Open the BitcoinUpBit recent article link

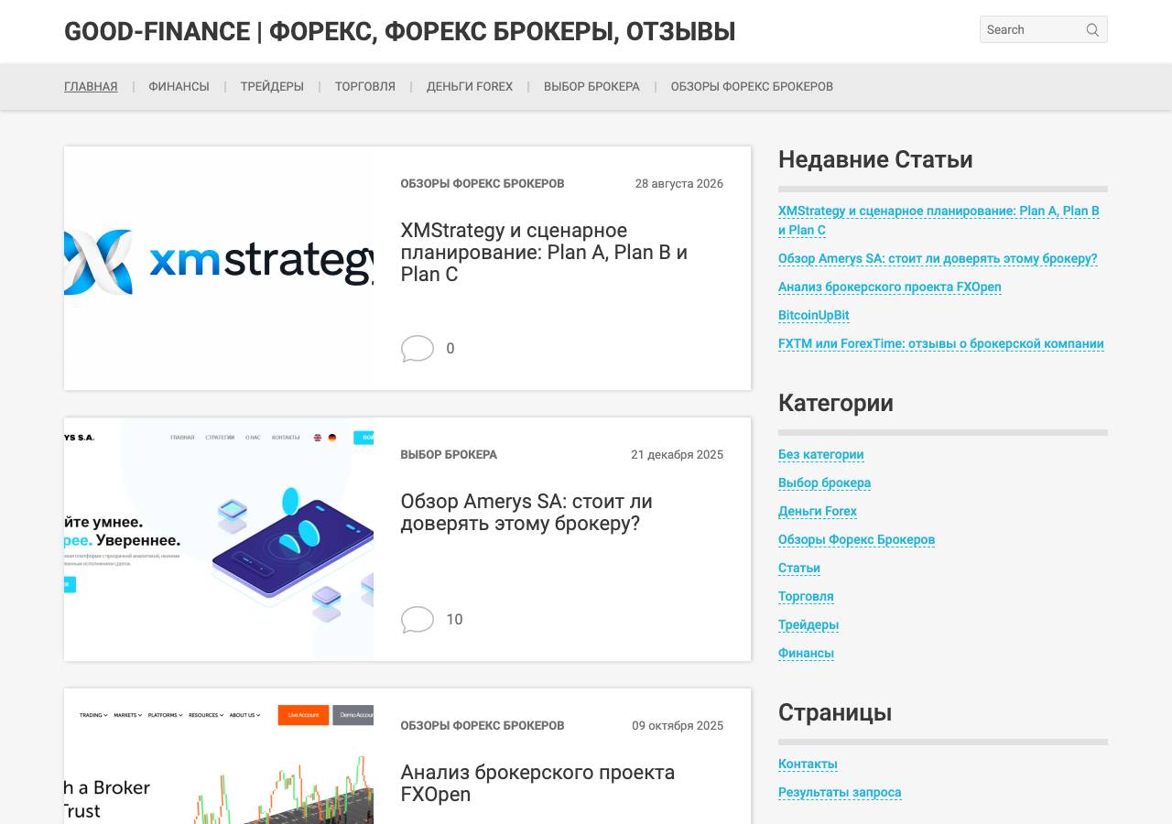click(x=814, y=315)
